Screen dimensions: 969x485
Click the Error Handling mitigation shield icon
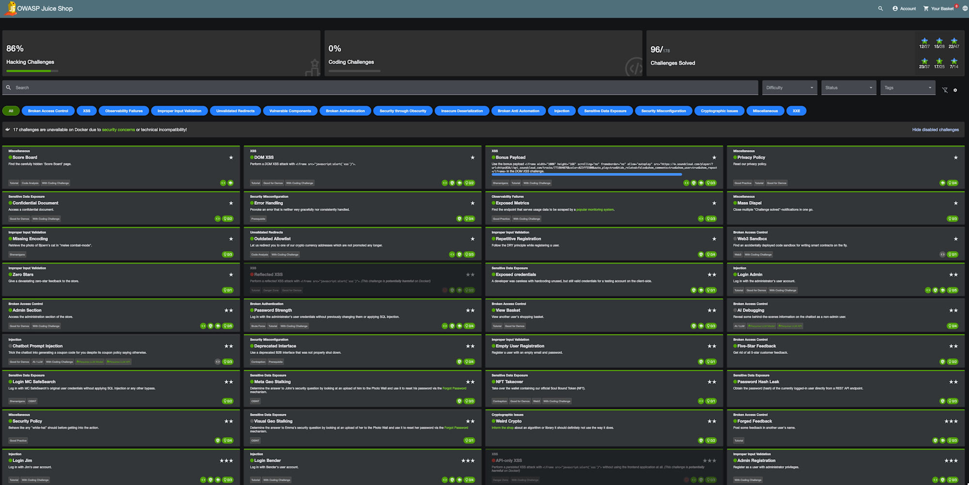point(459,219)
